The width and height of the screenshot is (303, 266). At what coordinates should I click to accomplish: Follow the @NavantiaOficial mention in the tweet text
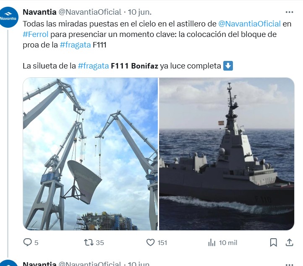[249, 24]
